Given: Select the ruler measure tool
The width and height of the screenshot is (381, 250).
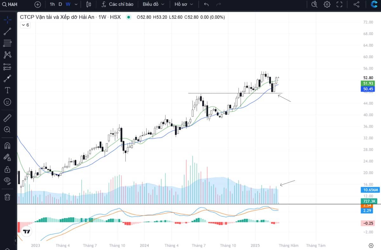Looking at the screenshot, I should (7, 118).
